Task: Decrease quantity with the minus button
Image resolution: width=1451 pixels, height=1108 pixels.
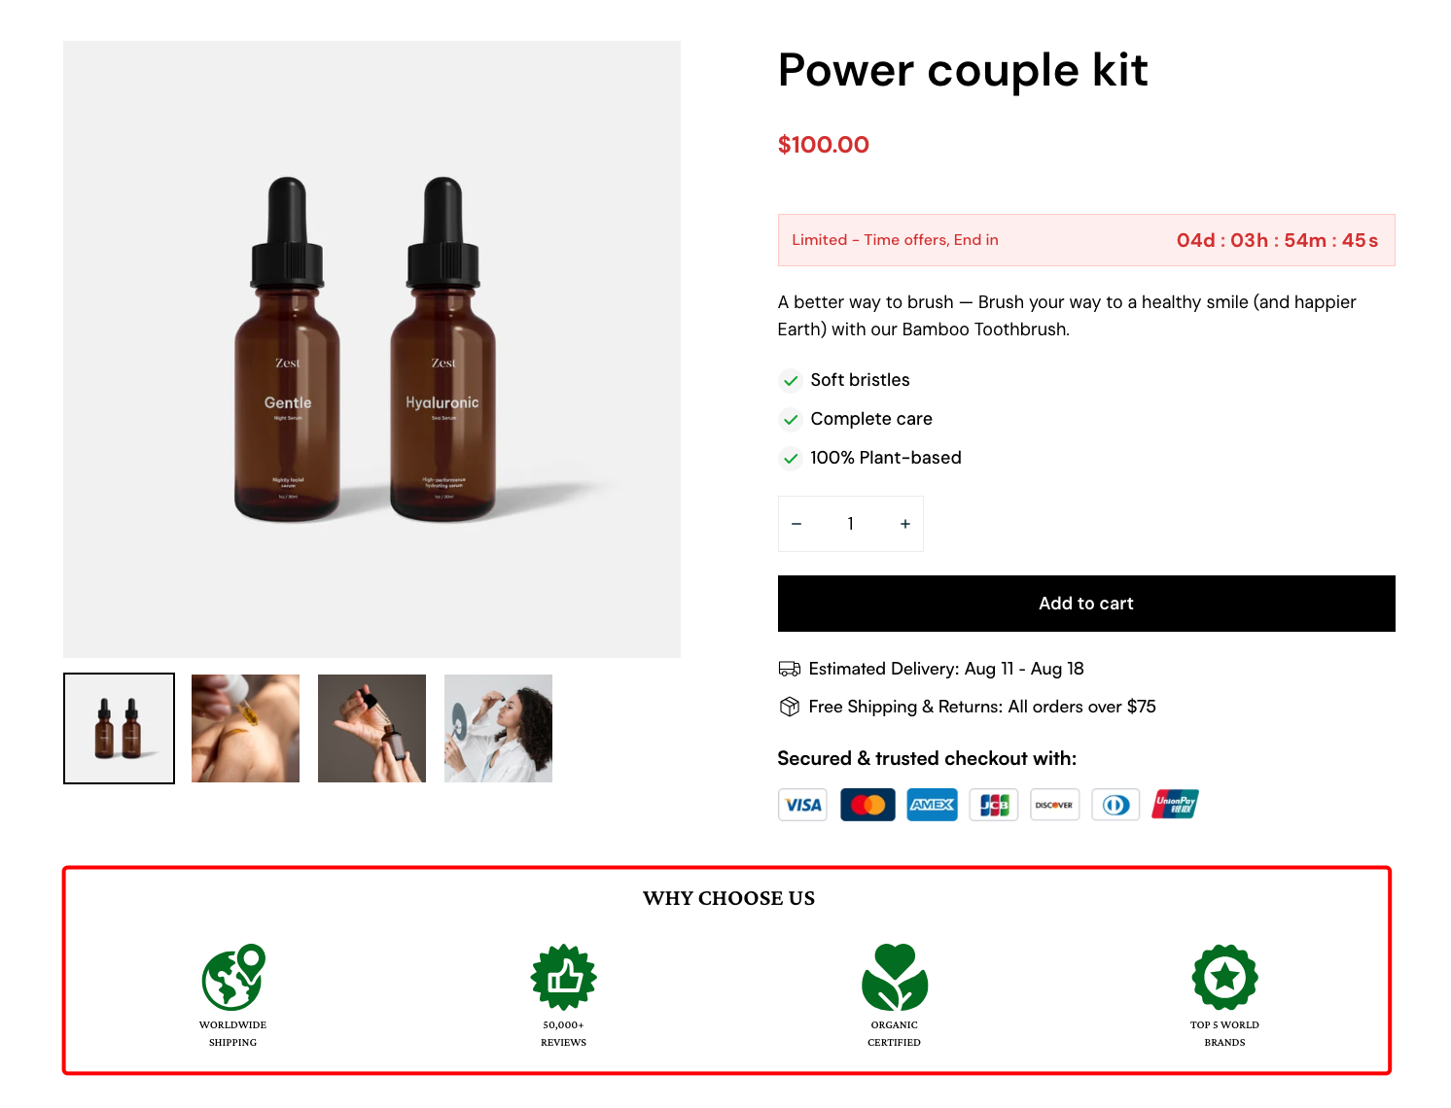Action: point(796,524)
